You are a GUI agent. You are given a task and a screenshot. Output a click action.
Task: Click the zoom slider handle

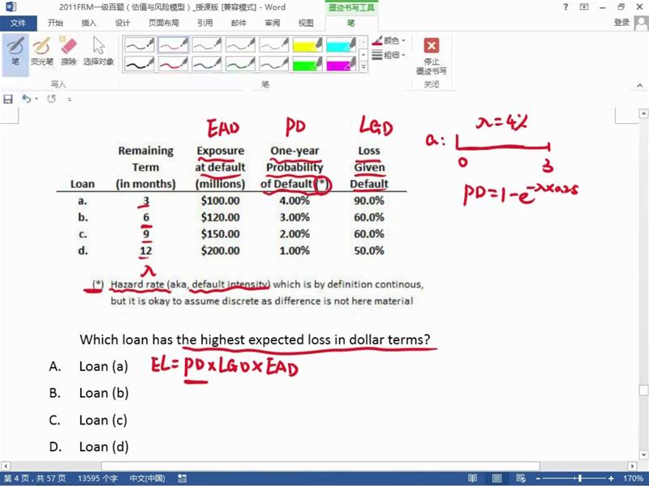pos(580,479)
